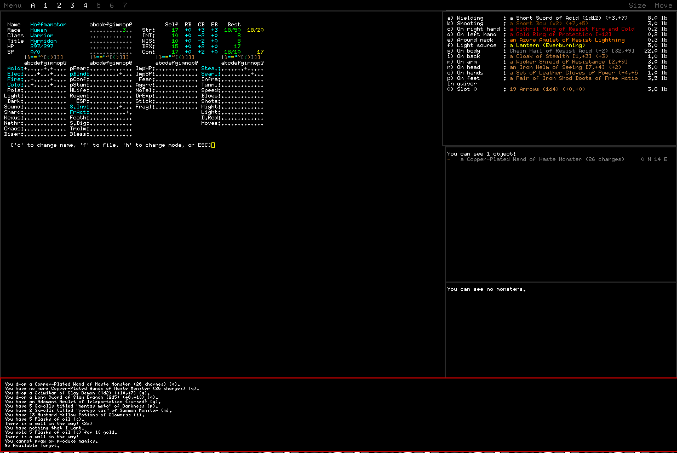The width and height of the screenshot is (677, 453).
Task: Click the Str stat label
Action: [x=148, y=30]
